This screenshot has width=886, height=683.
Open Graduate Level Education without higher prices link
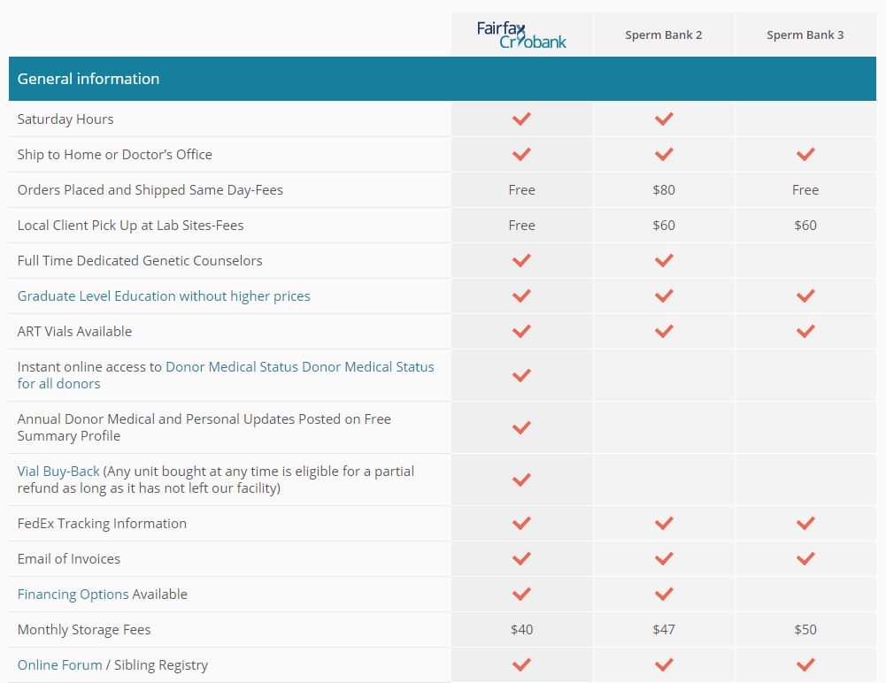(x=164, y=296)
